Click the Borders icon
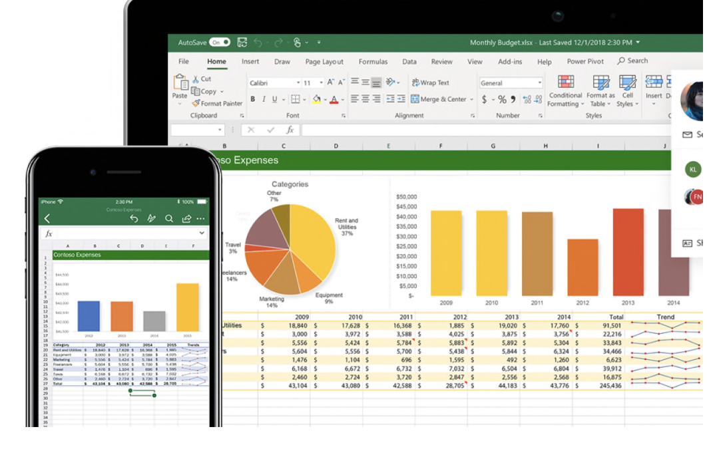707x455 pixels. tap(296, 99)
